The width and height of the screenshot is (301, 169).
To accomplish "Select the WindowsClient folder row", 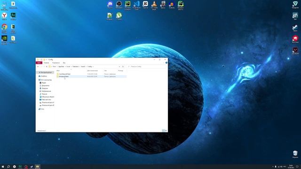I will 91,77.
